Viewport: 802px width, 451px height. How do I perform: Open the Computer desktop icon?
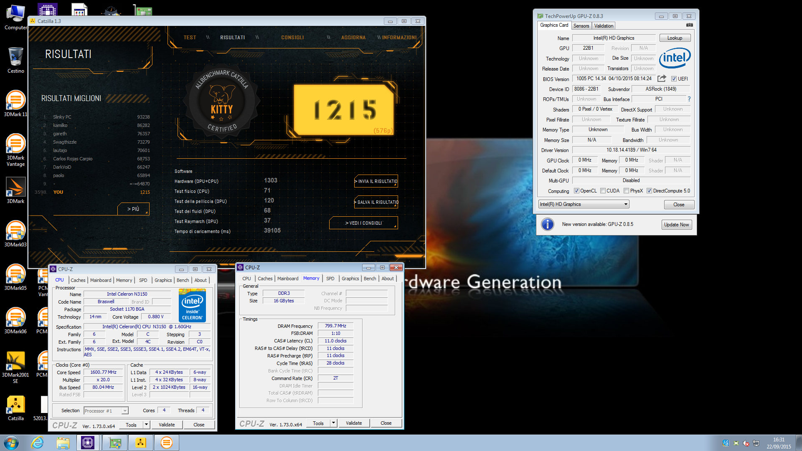coord(15,18)
